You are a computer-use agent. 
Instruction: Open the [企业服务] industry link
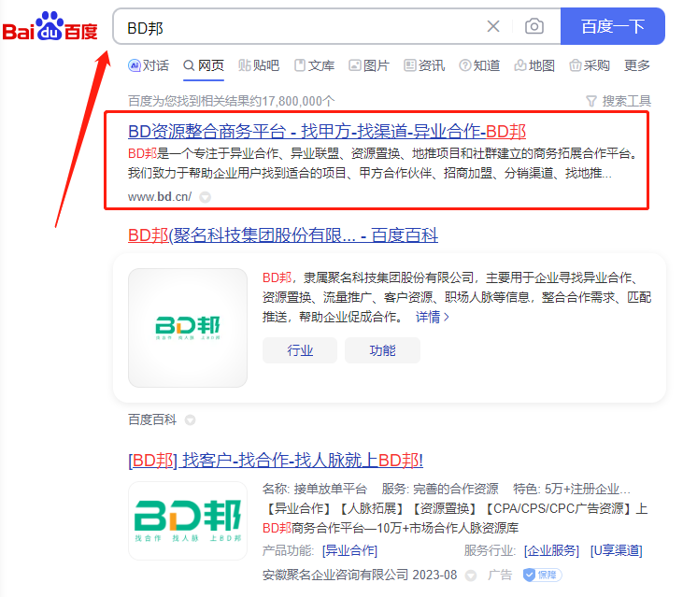[551, 551]
